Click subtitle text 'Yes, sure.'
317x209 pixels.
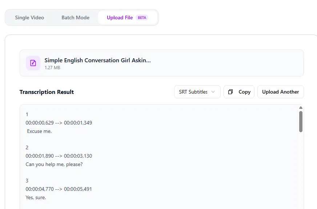[36, 197]
